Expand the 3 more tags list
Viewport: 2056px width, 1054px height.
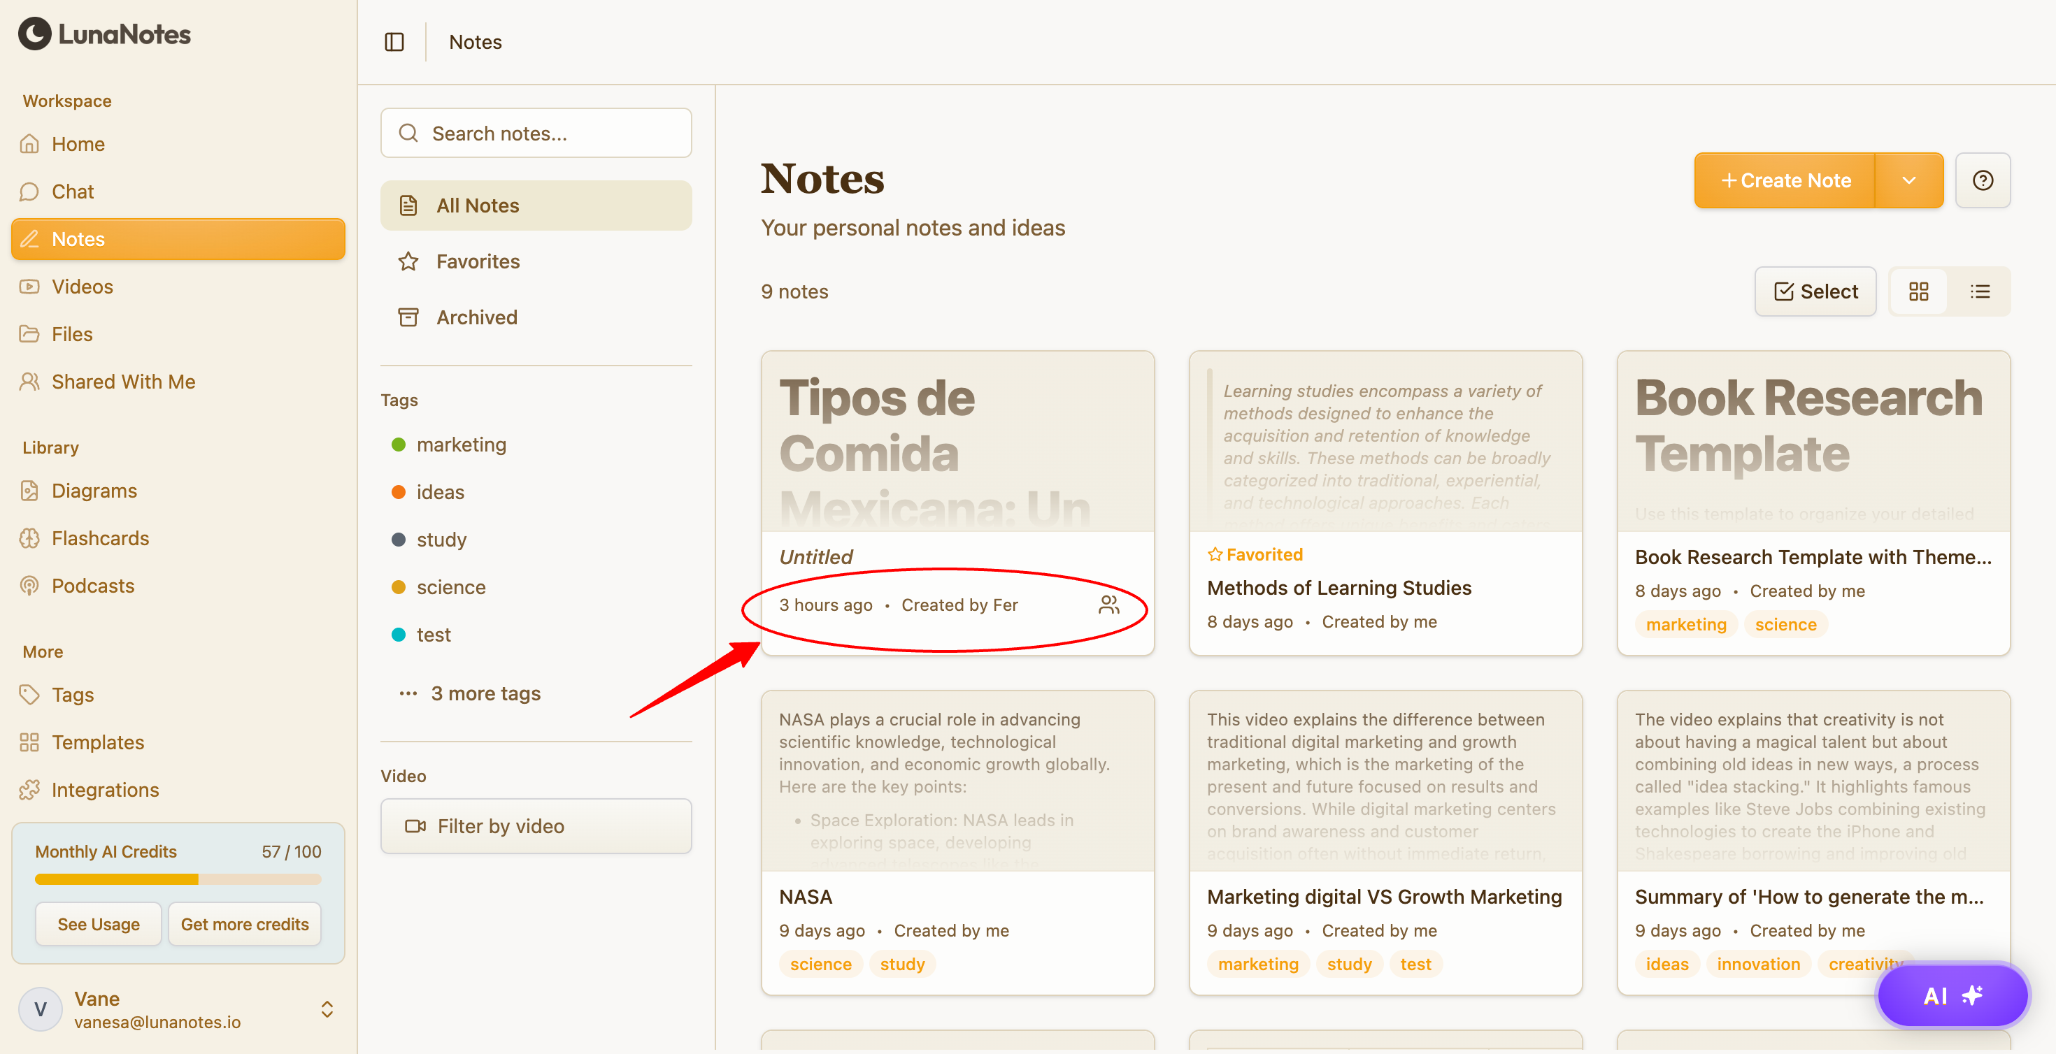tap(485, 693)
